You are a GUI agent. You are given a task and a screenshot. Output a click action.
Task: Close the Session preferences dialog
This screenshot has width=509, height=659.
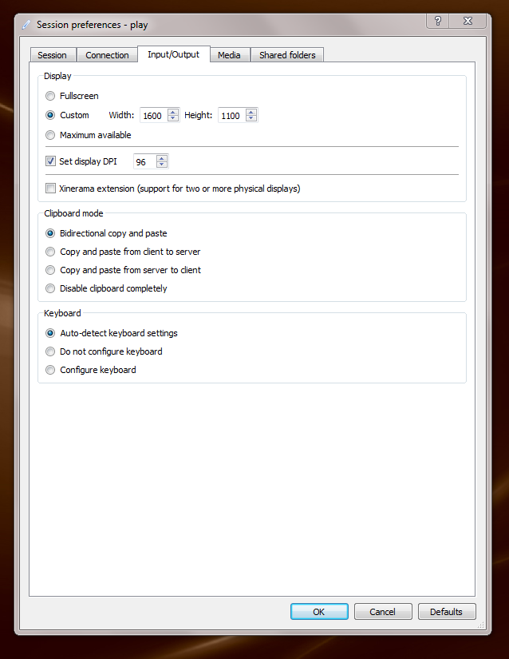click(x=468, y=21)
